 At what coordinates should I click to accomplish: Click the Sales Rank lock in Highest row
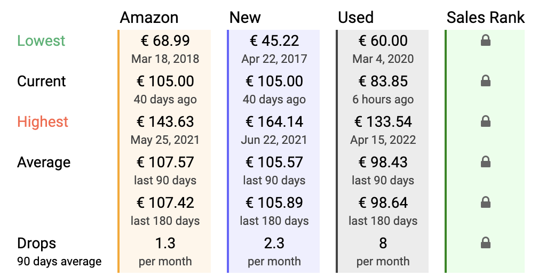coord(485,121)
